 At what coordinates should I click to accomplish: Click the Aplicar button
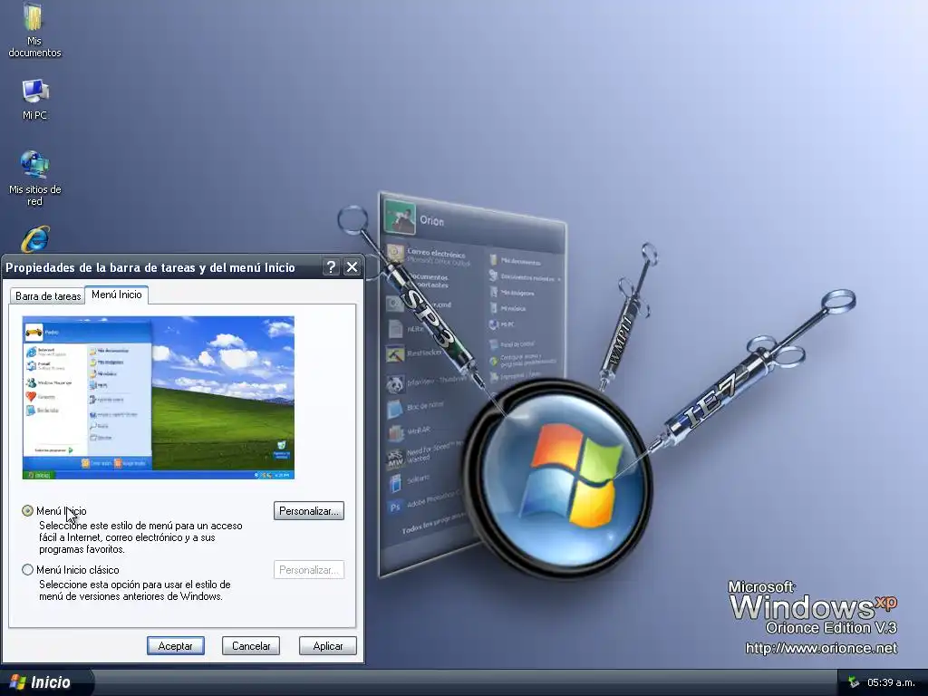328,645
